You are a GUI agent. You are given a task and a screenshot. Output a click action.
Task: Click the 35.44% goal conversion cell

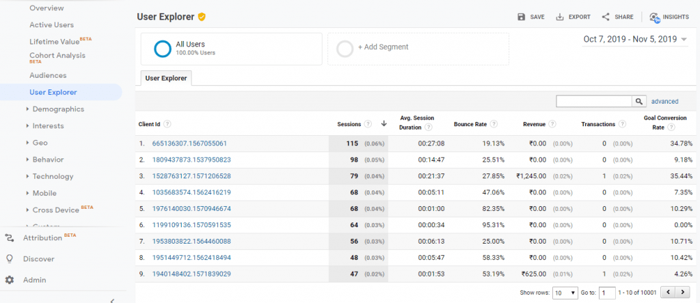click(681, 176)
